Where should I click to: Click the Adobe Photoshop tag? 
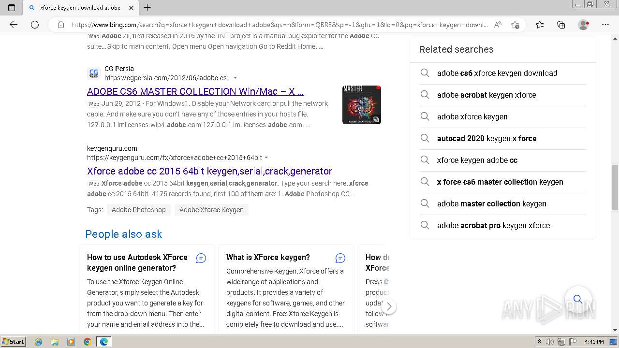(139, 210)
